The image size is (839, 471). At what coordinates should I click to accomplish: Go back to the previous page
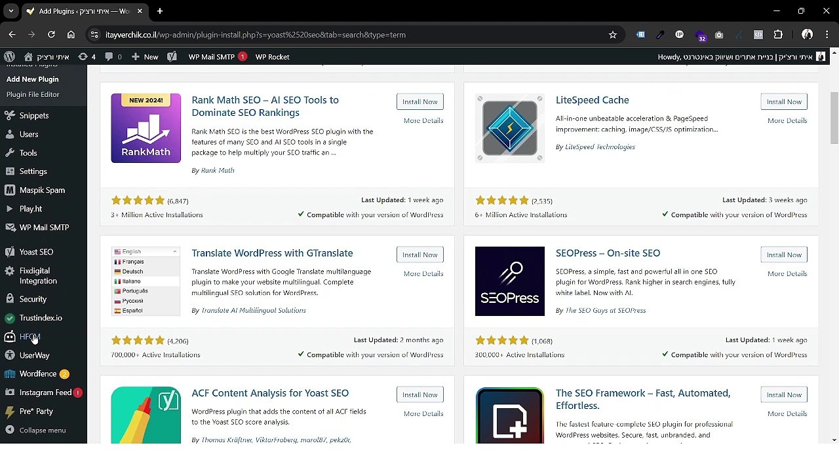click(12, 35)
